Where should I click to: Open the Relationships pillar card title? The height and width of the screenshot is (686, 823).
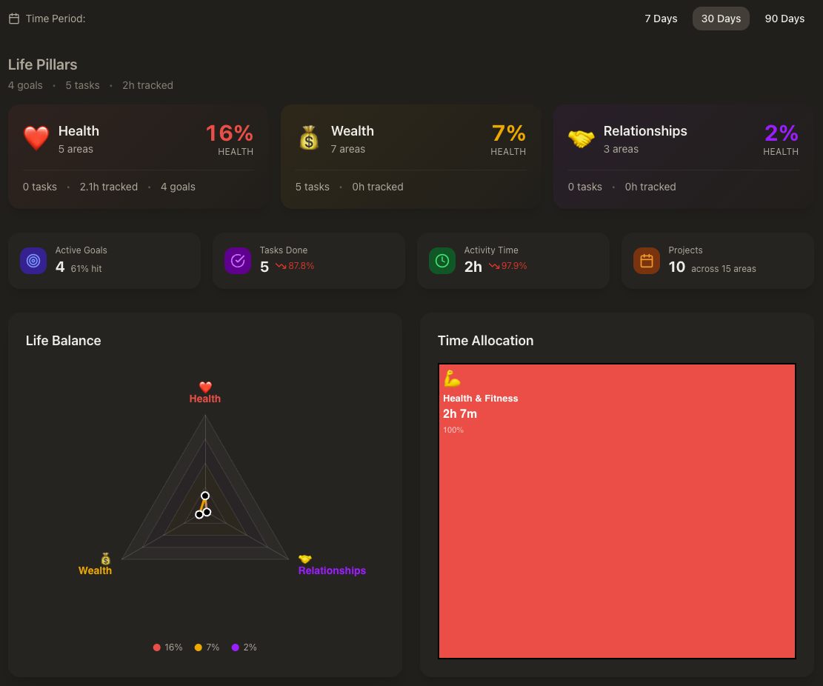pyautogui.click(x=645, y=131)
